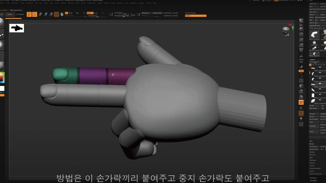Viewport: 326px width, 183px height.
Task: Select the Move transform tool in top shelf
Action: 40,14
